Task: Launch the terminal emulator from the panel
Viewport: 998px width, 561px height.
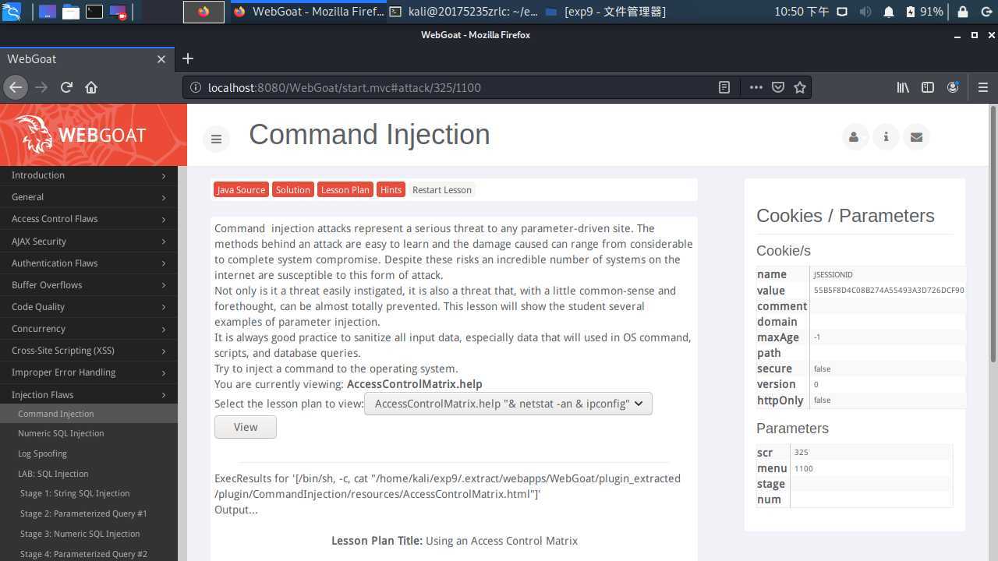Action: coord(94,12)
